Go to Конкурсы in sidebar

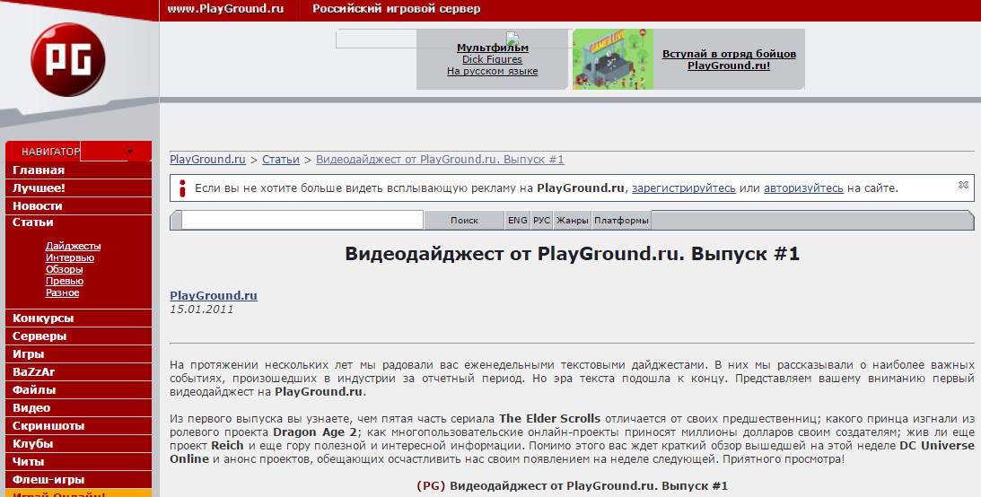pyautogui.click(x=78, y=318)
